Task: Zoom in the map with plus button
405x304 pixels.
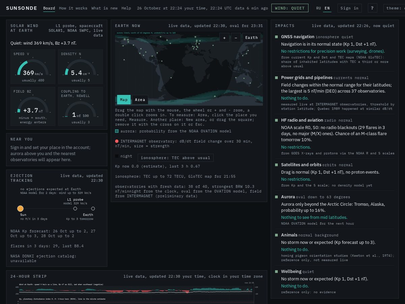Action: 224,37
